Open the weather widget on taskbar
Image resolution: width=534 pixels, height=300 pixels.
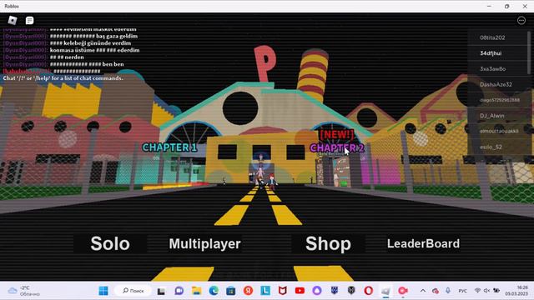pos(24,291)
